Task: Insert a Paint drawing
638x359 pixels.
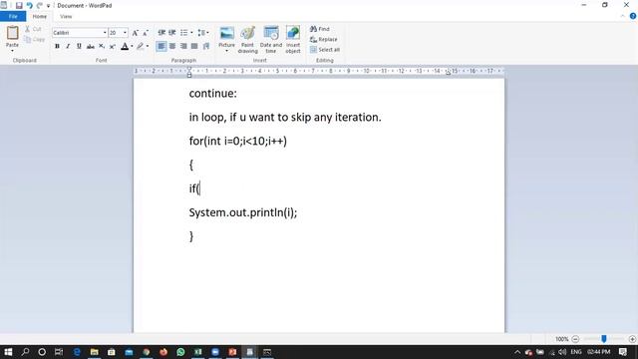Action: click(247, 40)
